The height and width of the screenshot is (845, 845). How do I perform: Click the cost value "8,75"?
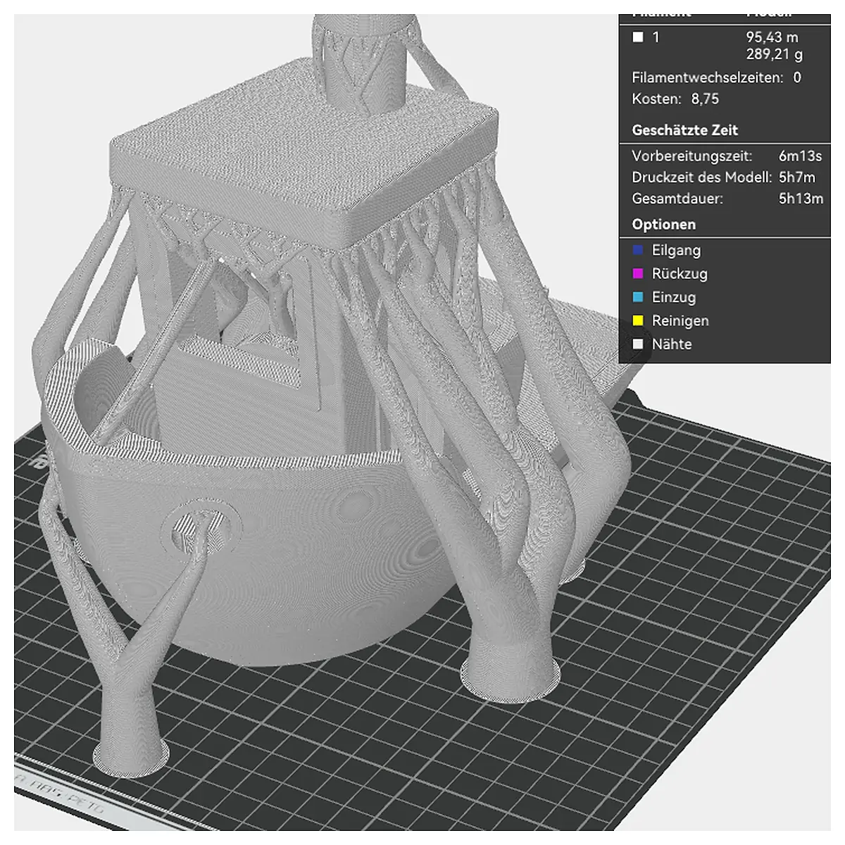click(705, 99)
